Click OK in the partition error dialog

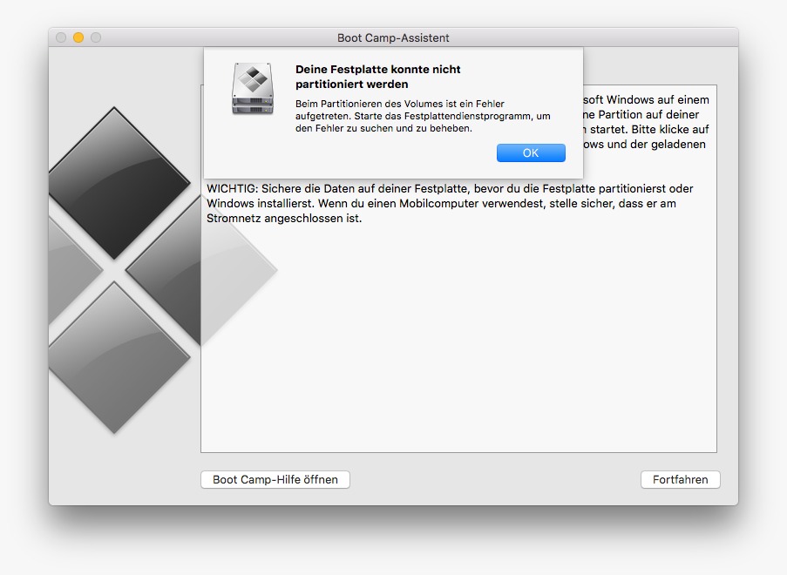[x=531, y=153]
